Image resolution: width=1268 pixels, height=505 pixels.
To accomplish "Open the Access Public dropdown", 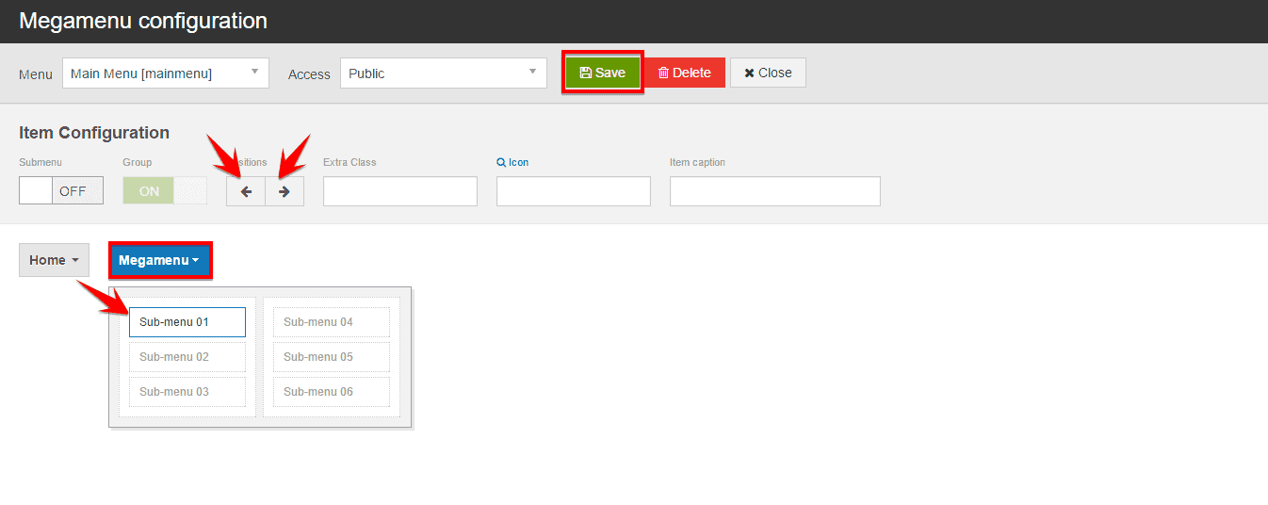I will 443,73.
